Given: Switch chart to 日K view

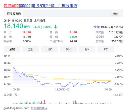Looking at the screenshot, I should [x=50, y=49].
